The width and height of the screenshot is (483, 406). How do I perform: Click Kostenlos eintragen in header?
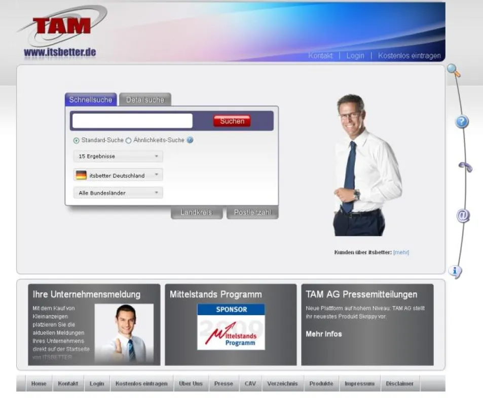tap(410, 56)
